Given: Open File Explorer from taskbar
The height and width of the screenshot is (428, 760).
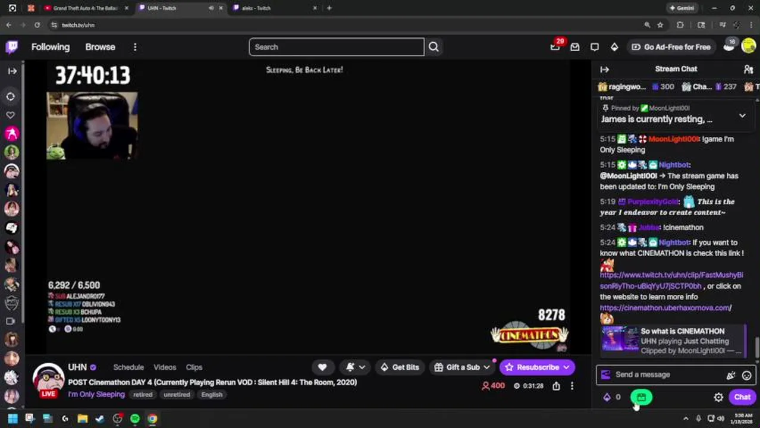Looking at the screenshot, I should pos(82,419).
